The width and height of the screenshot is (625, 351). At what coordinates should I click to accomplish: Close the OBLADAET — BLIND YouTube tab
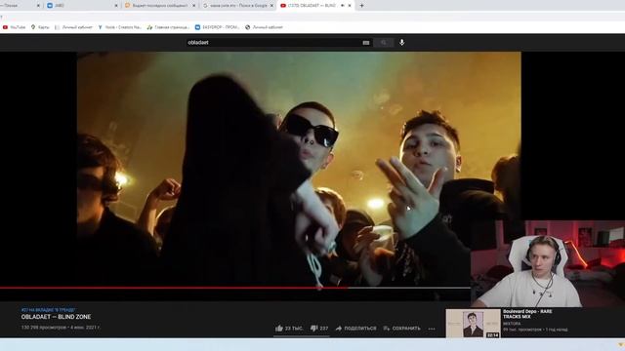click(350, 6)
